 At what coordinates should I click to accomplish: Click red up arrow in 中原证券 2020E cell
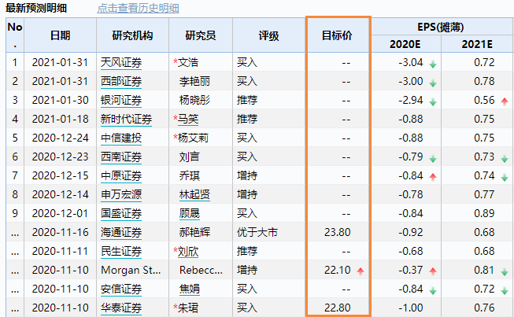click(433, 177)
